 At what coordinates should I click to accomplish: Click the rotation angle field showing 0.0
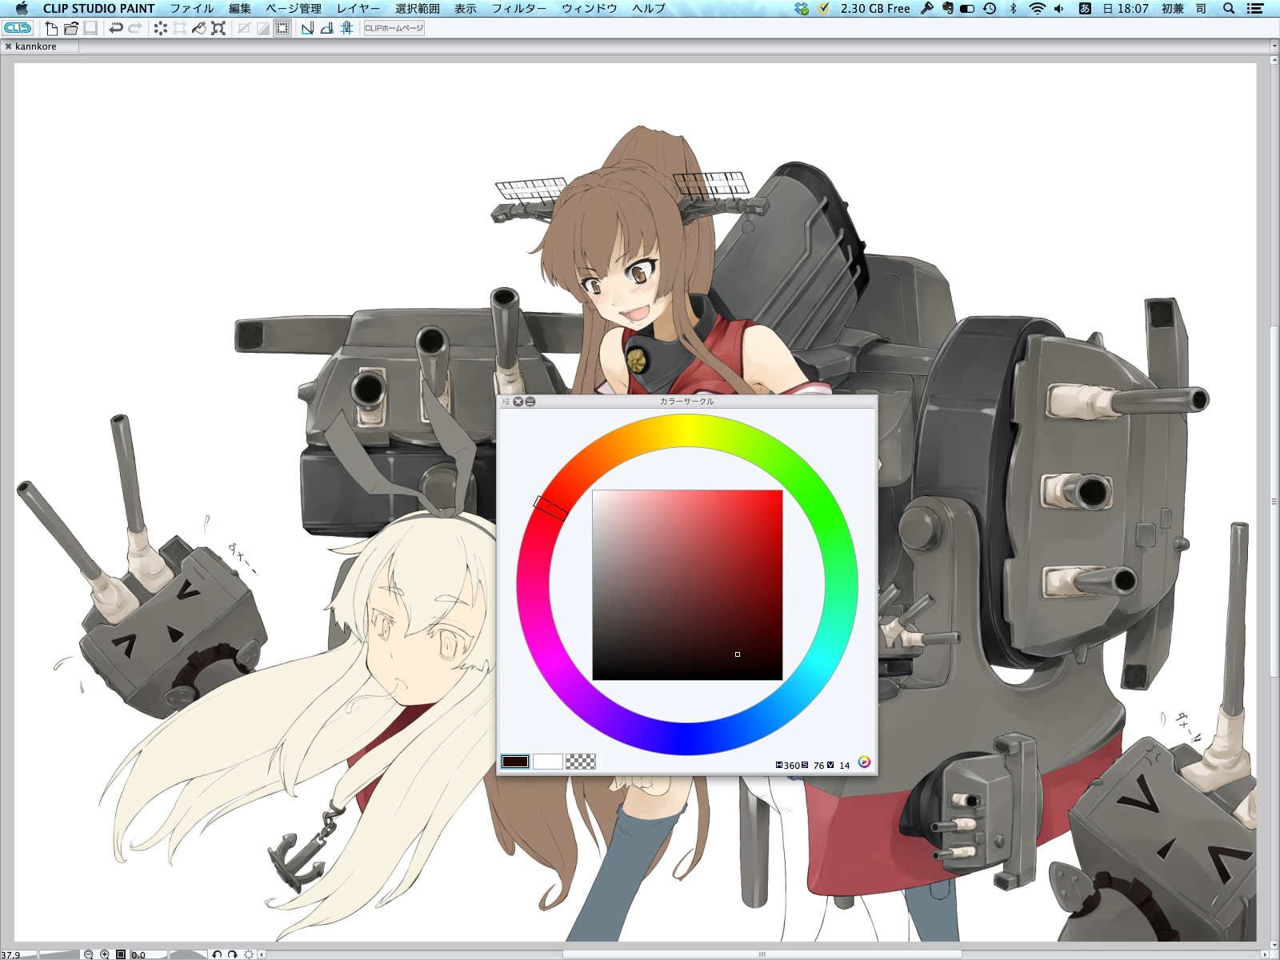point(139,954)
